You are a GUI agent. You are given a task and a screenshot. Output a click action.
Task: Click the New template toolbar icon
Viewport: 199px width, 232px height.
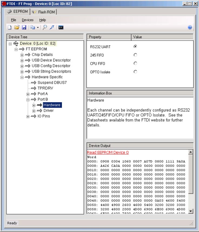click(10, 27)
